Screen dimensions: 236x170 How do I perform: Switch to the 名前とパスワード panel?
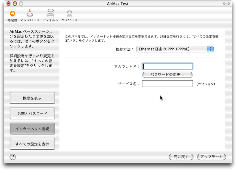32,114
